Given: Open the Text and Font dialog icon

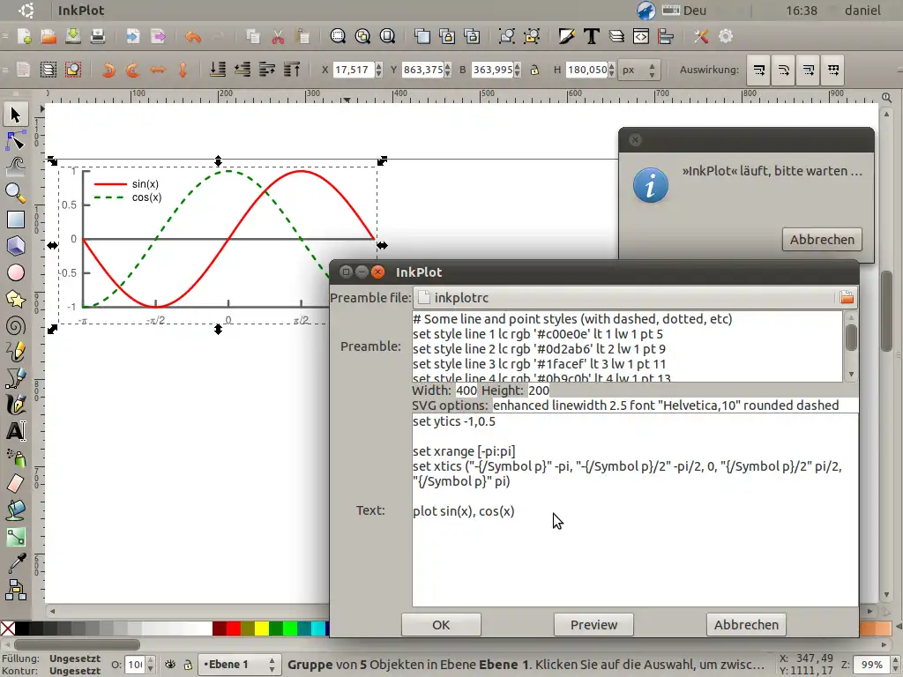Looking at the screenshot, I should (592, 37).
